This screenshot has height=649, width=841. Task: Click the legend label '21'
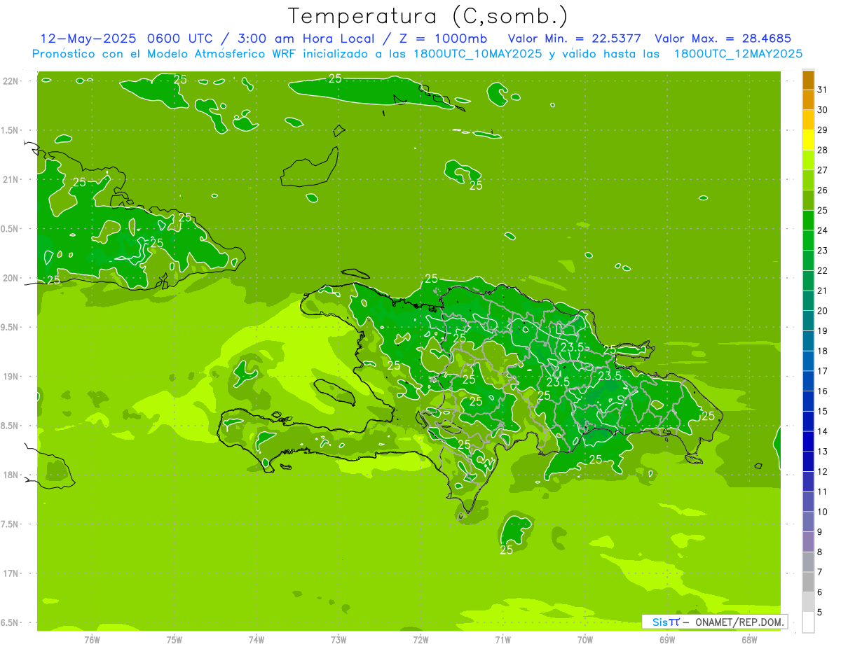pyautogui.click(x=822, y=291)
